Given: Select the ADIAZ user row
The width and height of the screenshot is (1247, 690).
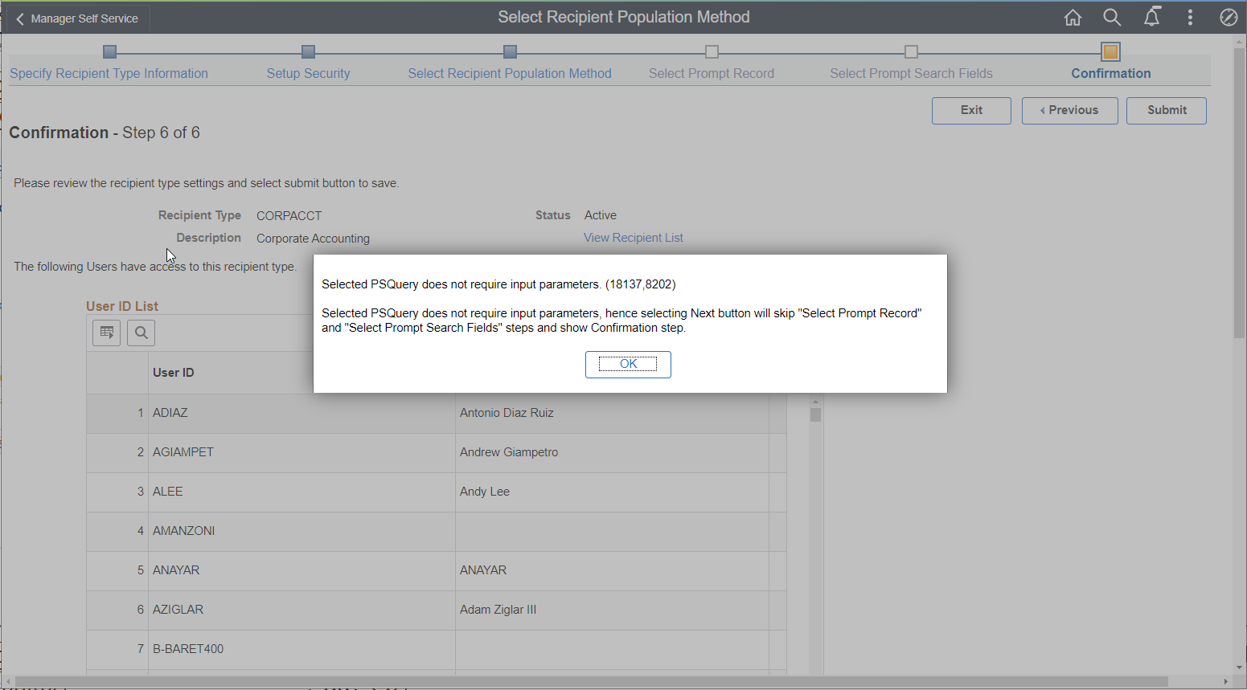Looking at the screenshot, I should pyautogui.click(x=437, y=413).
